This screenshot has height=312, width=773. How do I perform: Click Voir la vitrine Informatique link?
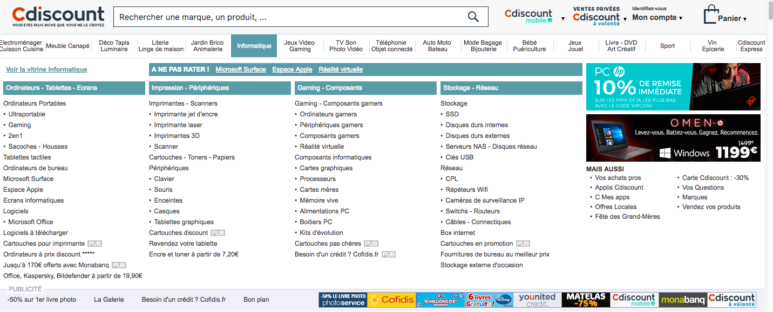pos(46,70)
